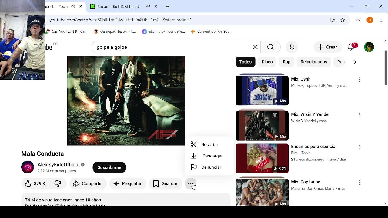Expand the 74 M de visualizaciones description
The height and width of the screenshot is (218, 388).
click(x=126, y=200)
